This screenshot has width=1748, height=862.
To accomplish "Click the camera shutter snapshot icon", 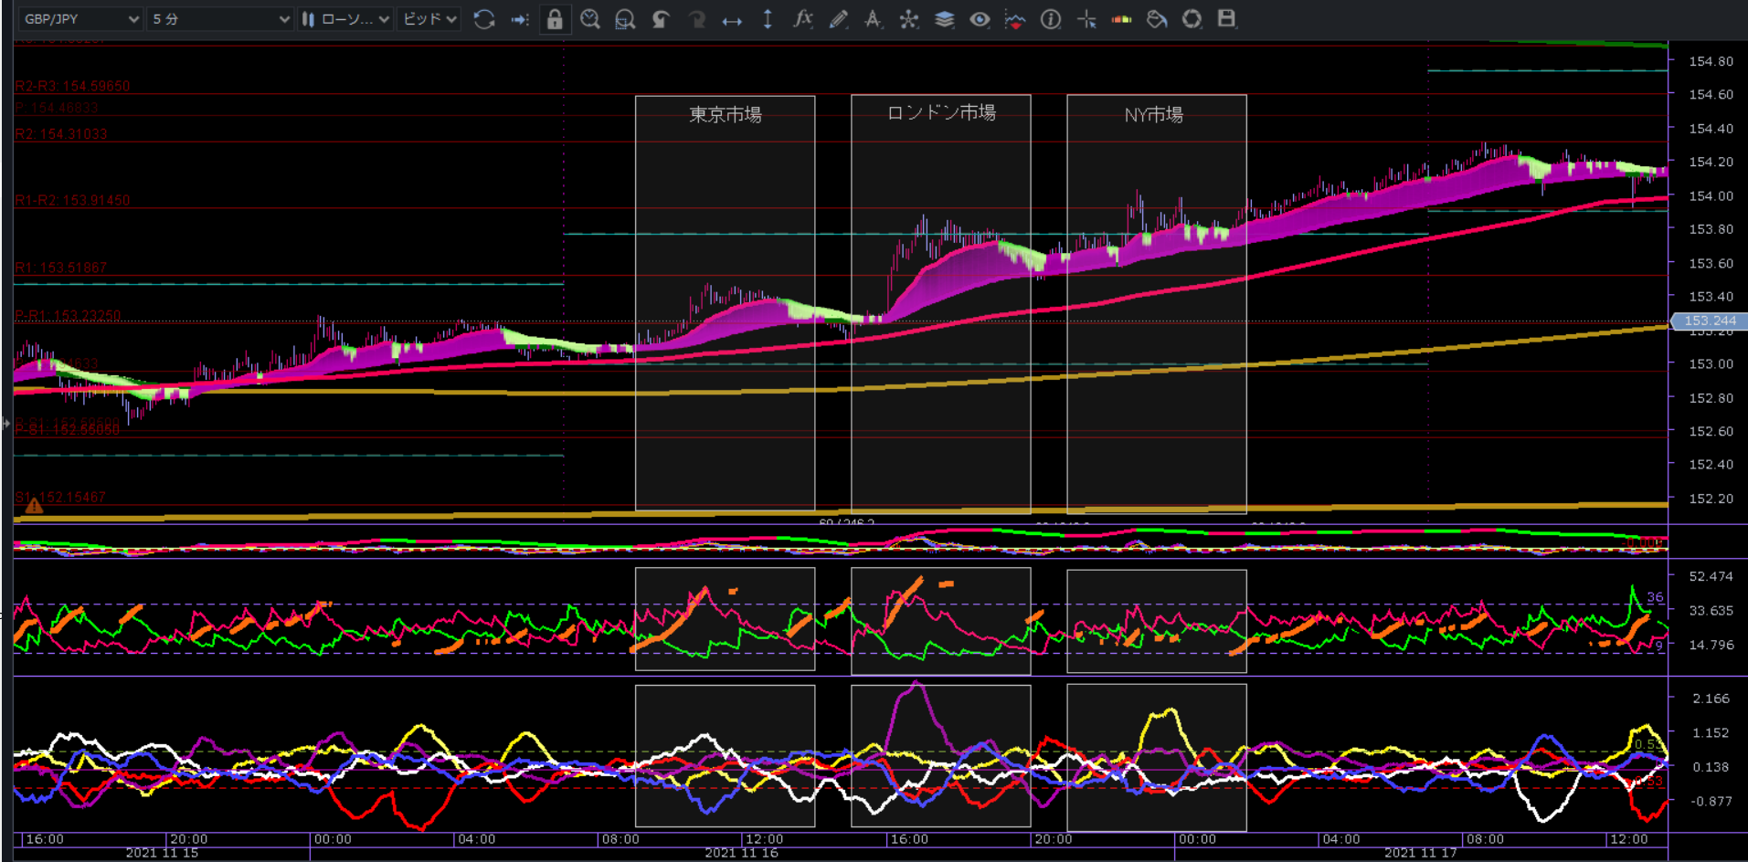I will click(x=1192, y=19).
